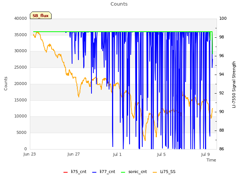
Task: Click the 'Jul 5' x-axis label
Action: click(x=161, y=154)
